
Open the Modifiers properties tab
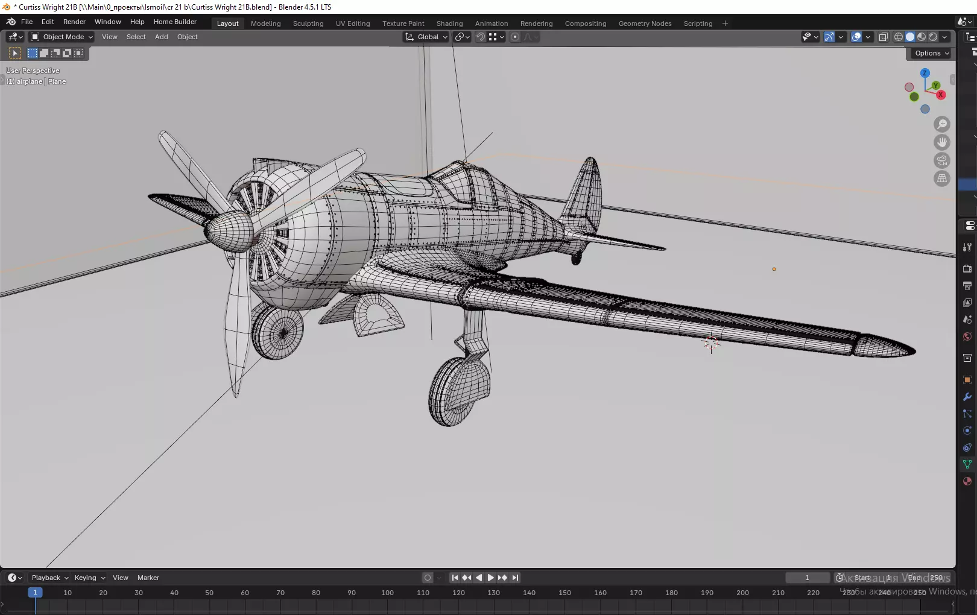point(967,397)
